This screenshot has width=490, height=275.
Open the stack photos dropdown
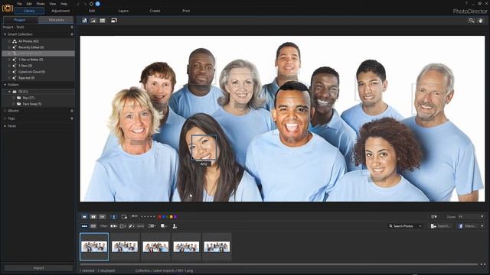pos(163,226)
